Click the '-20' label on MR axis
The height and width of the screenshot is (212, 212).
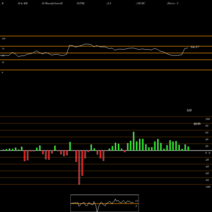click(x=207, y=160)
